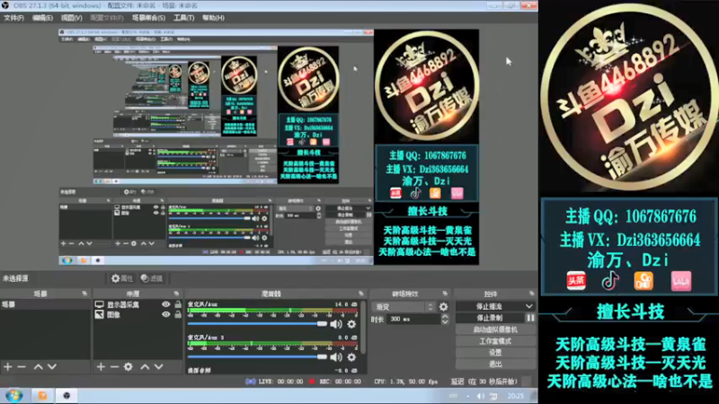Click the 滤镜 filters button
Image resolution: width=719 pixels, height=404 pixels.
click(151, 278)
